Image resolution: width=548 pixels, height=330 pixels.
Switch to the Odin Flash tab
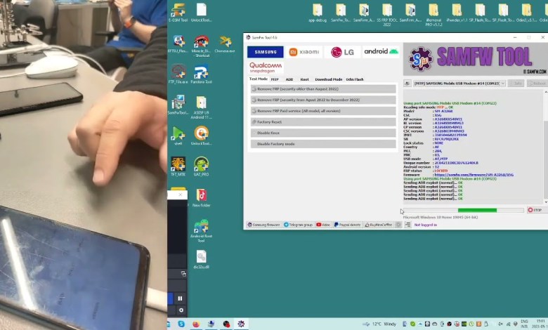coord(355,79)
